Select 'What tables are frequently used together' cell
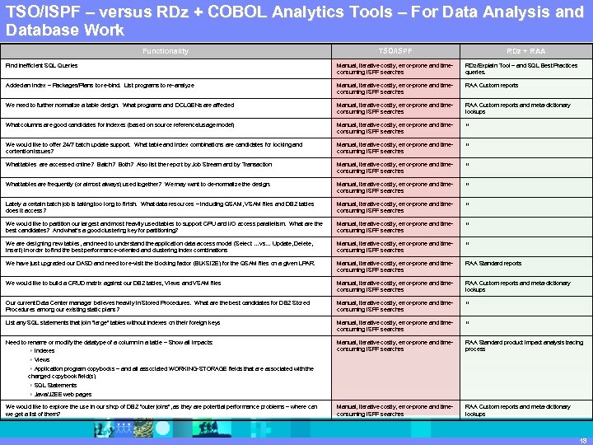This screenshot has height=445, width=593. (166, 187)
